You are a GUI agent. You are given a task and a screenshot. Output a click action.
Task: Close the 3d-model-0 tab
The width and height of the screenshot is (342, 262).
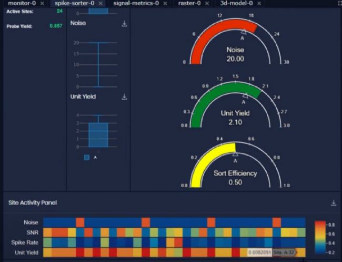(x=258, y=3)
